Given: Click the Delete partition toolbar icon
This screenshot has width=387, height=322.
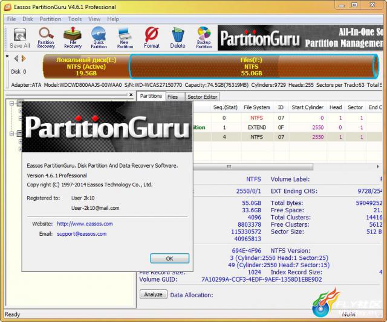Looking at the screenshot, I should tap(178, 37).
